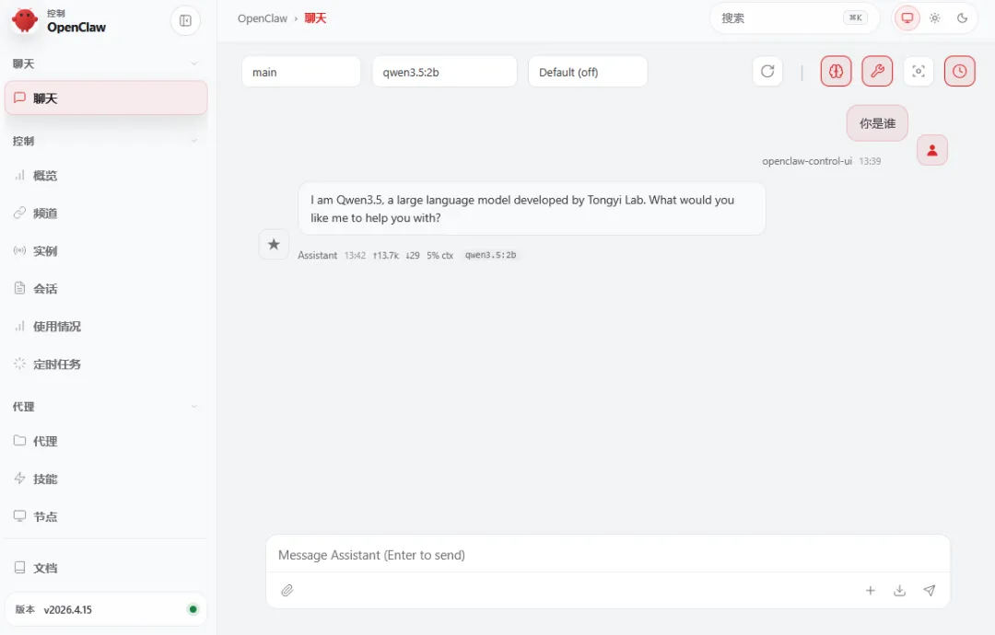Click the green status dot indicator
995x635 pixels.
tap(193, 609)
